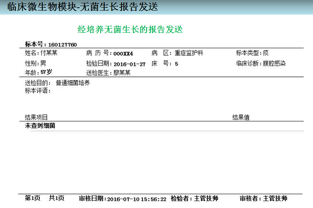Click the 结果值 column header

pyautogui.click(x=241, y=117)
